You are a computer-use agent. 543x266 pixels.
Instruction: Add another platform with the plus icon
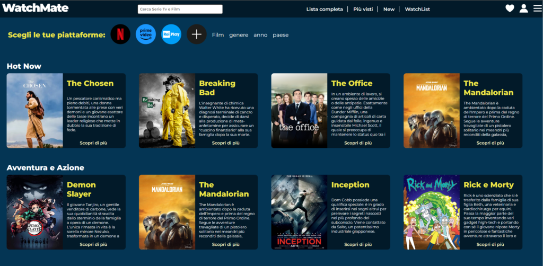click(197, 34)
